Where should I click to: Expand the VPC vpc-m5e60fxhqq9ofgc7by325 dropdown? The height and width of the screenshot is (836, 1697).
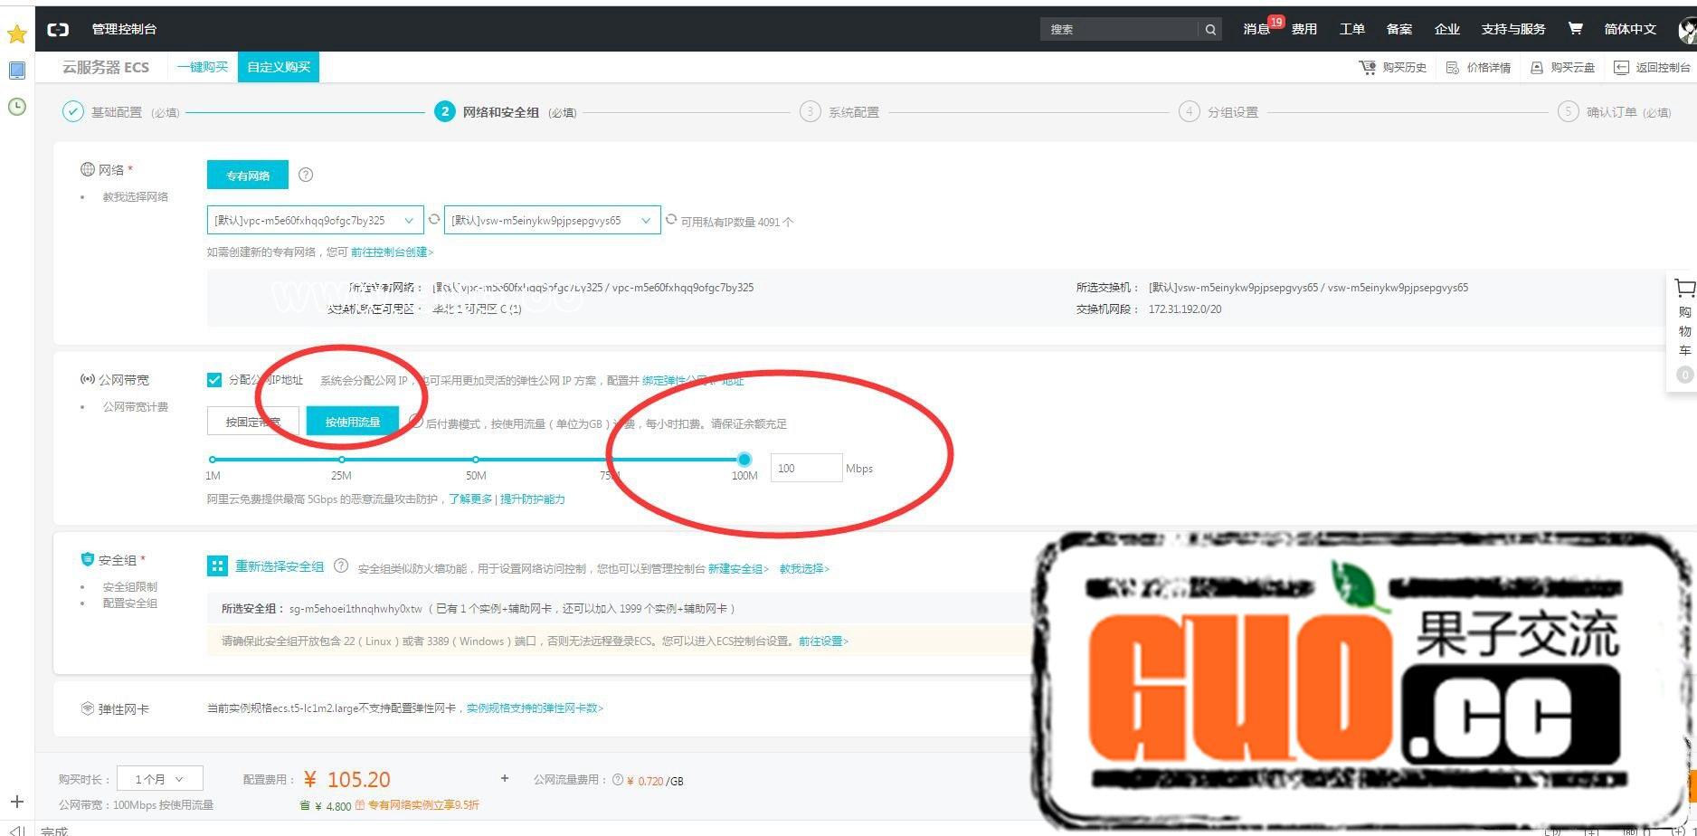[x=315, y=220]
